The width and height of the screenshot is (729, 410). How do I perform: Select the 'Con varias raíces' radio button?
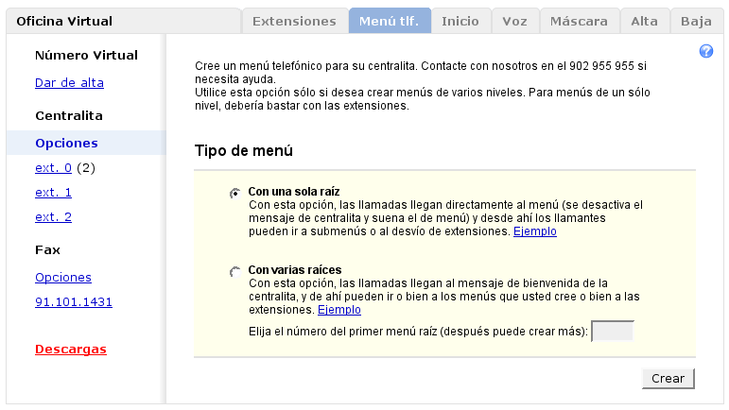[235, 272]
